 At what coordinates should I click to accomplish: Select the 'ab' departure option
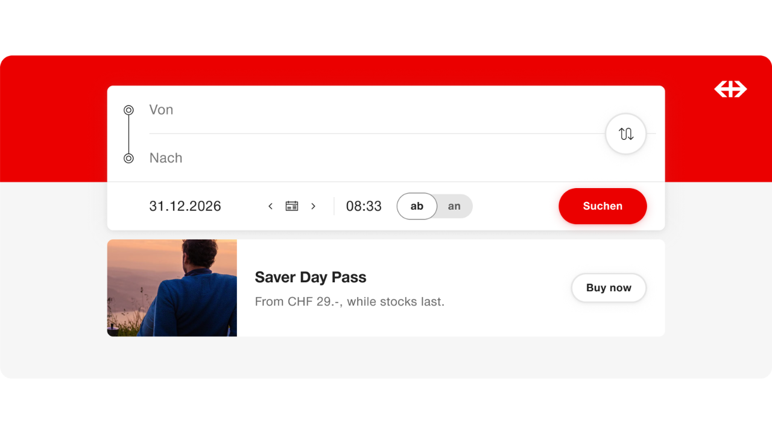[x=417, y=206]
